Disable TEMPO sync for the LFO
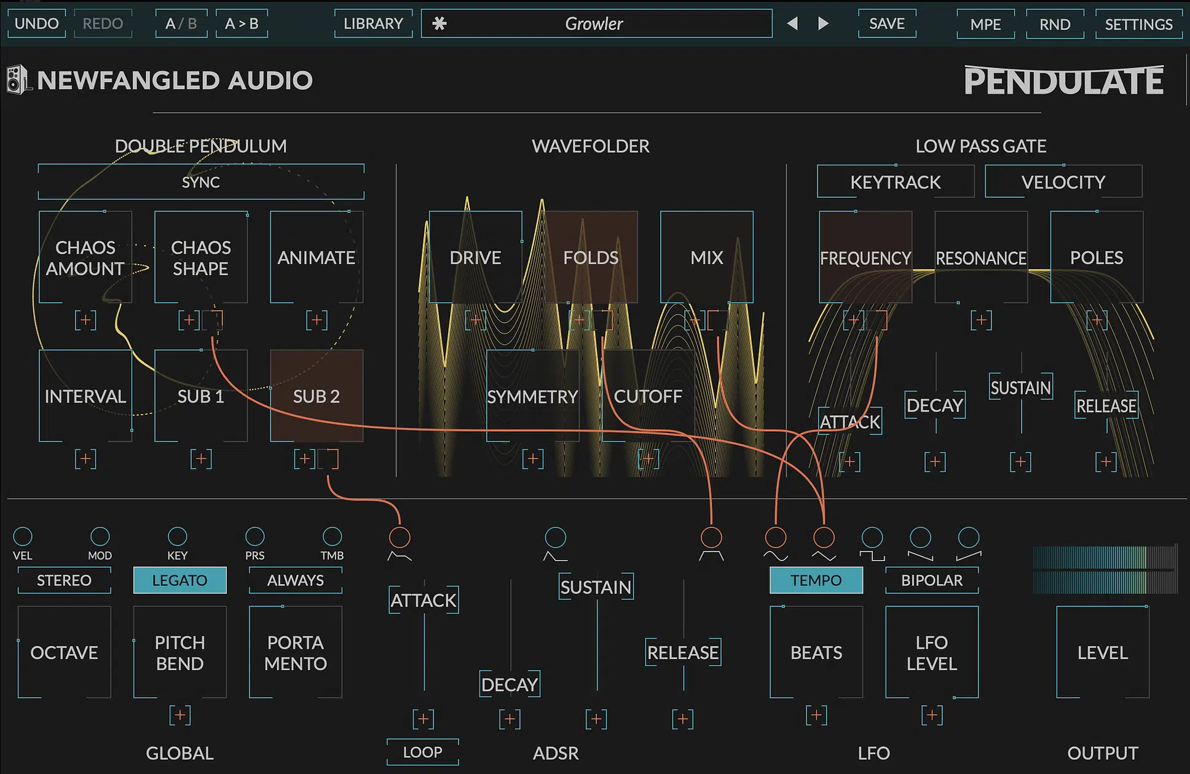The image size is (1190, 774). [x=816, y=580]
